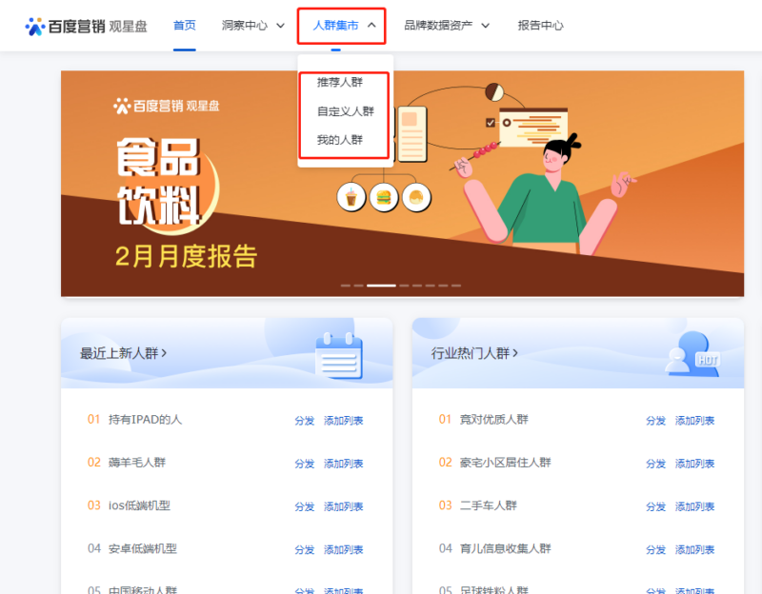Expand the 洞察中心 dropdown menu
The height and width of the screenshot is (594, 762).
pos(252,26)
